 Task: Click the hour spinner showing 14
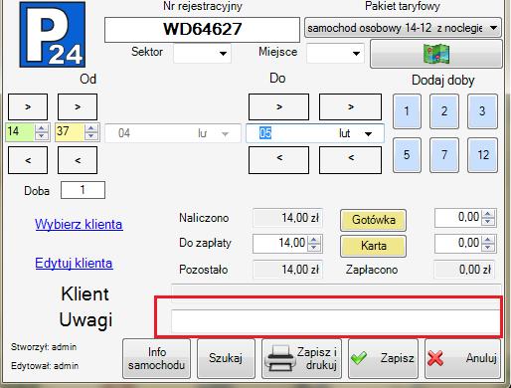(28, 132)
